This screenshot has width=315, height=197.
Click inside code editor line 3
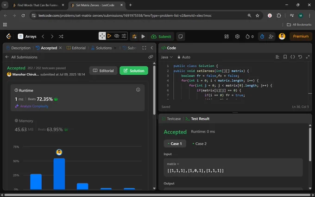pos(210,76)
